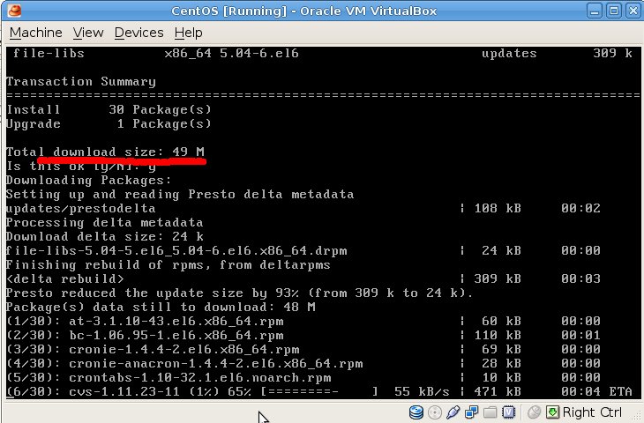Click 'Package(s) data still to download' line
This screenshot has height=423, width=644.
coord(161,307)
